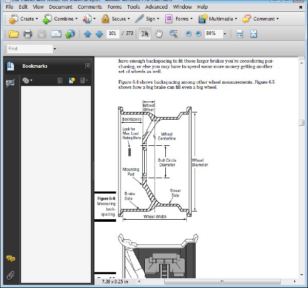Open the Tools menu
The image size is (308, 288).
(133, 7)
